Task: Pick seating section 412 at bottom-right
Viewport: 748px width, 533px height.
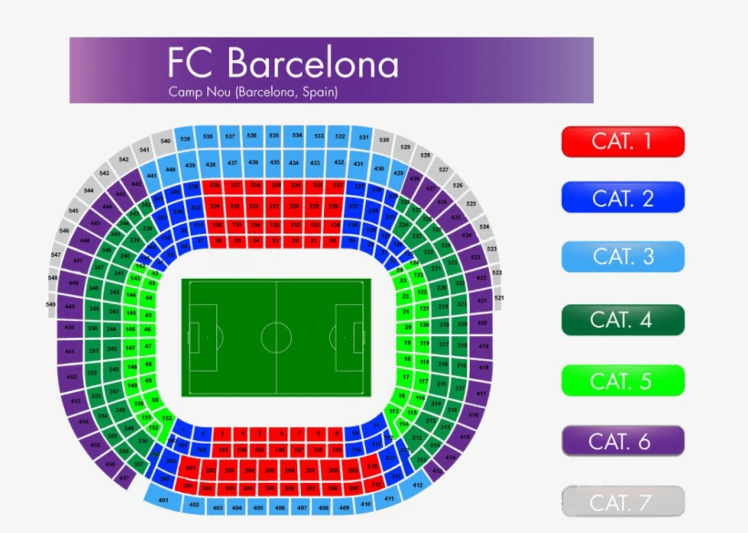Action: [416, 485]
